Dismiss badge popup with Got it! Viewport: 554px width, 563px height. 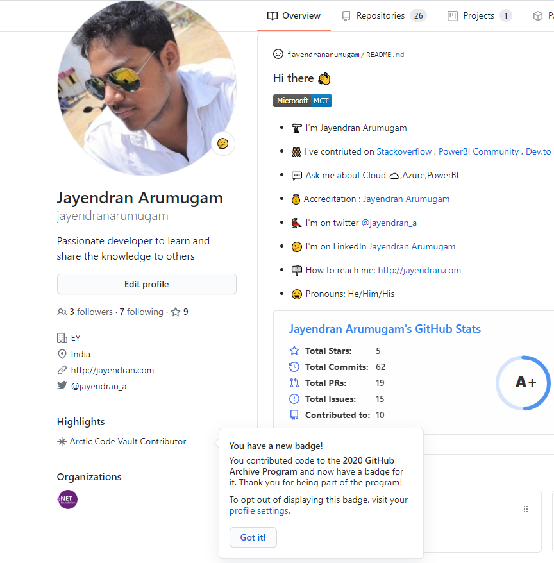pos(253,537)
